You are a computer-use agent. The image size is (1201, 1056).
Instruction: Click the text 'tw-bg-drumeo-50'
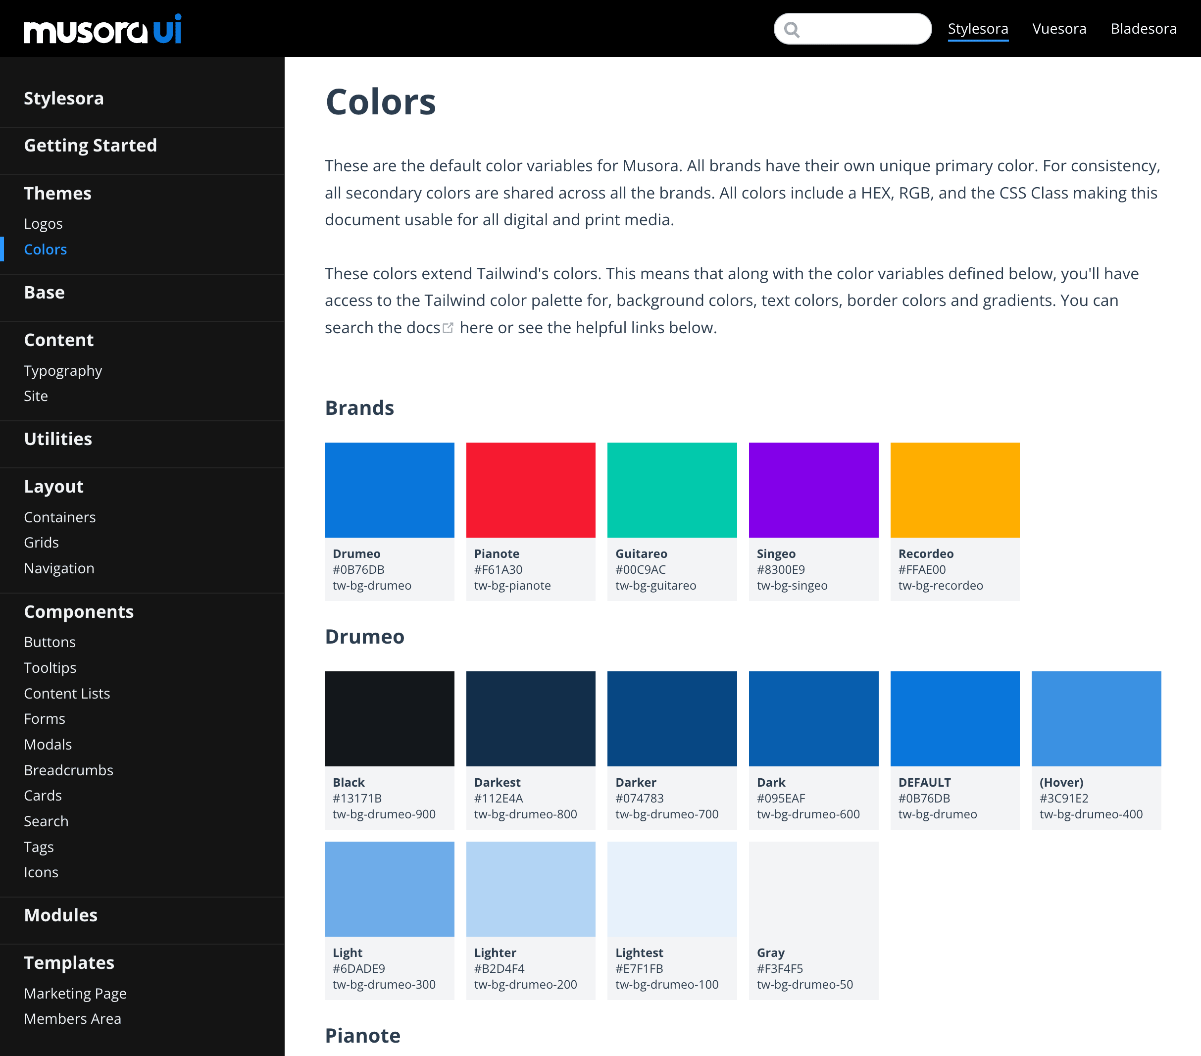point(804,984)
